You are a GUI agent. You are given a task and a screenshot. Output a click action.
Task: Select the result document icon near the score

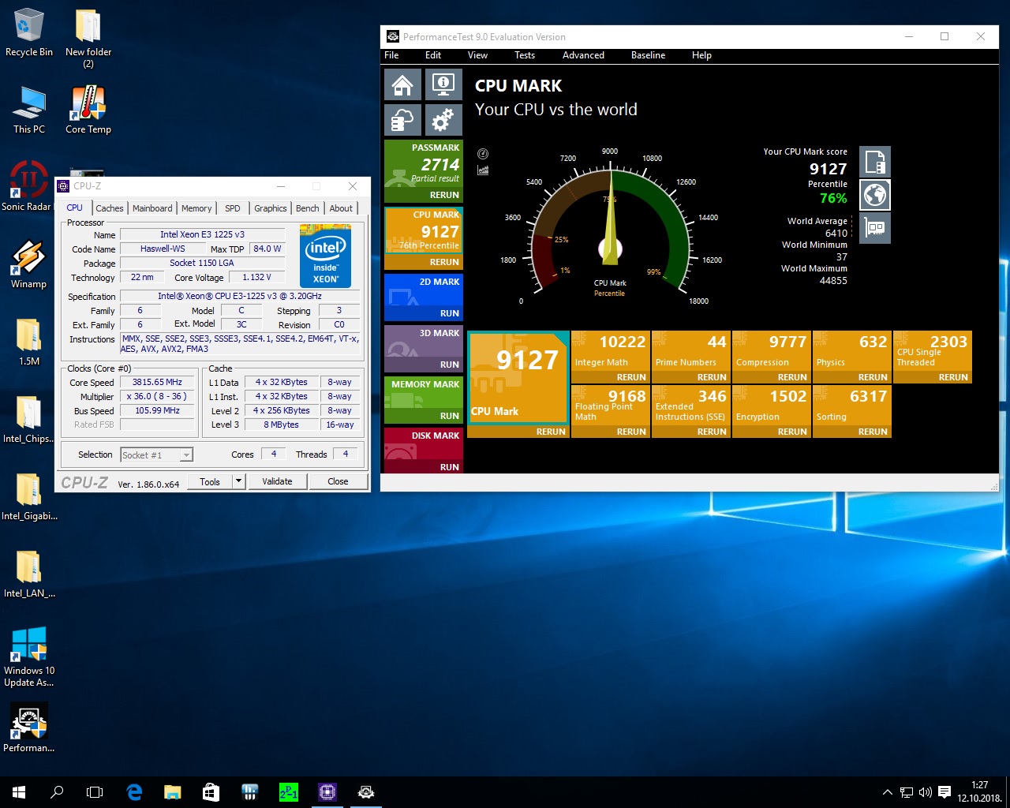click(x=875, y=162)
